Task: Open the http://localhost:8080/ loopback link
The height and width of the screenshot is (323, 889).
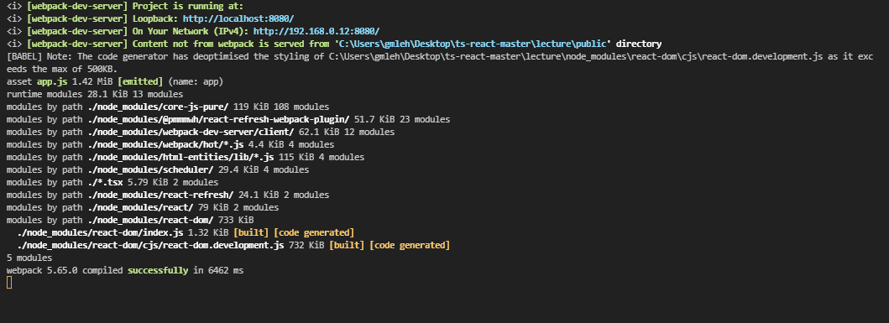Action: pos(238,18)
